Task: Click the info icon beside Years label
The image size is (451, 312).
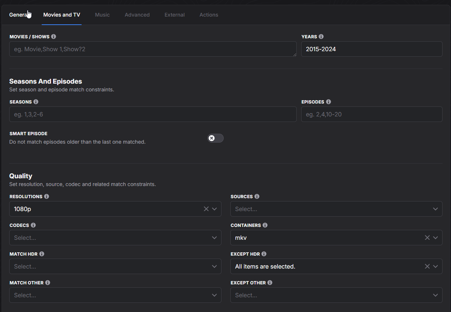Action: click(321, 36)
